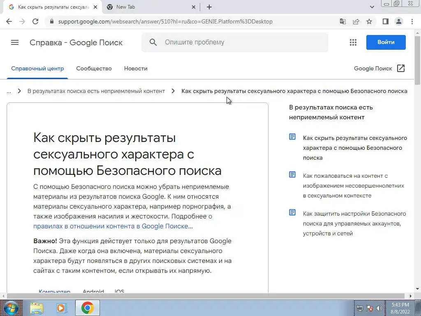Open a new browser tab
421x316 pixels.
tap(209, 7)
